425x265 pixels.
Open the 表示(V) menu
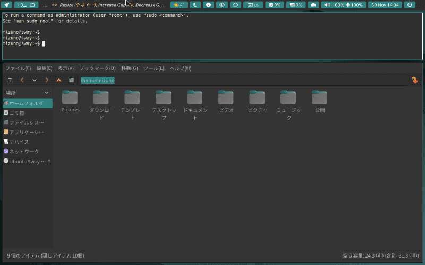[65, 68]
